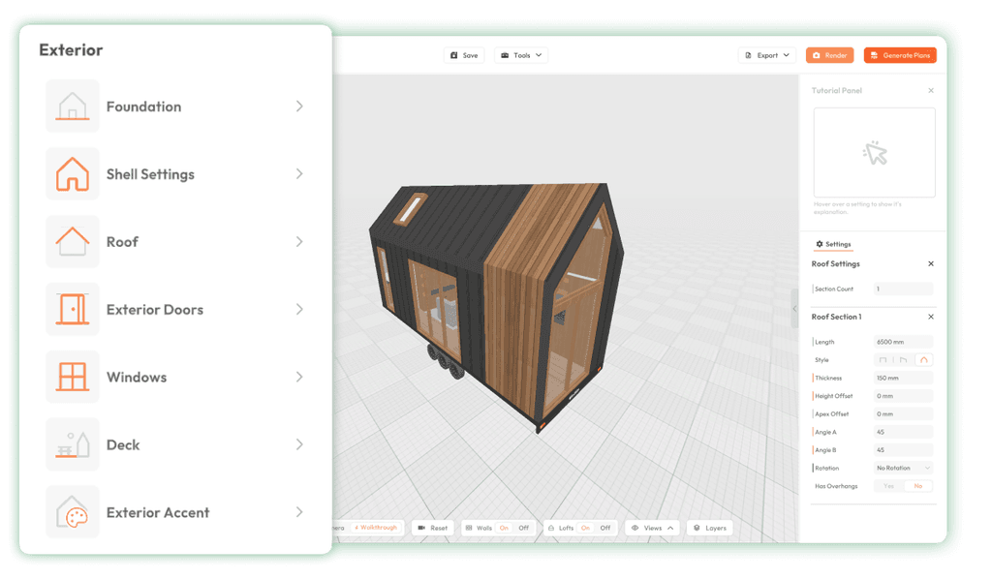Click the Render button
Image resolution: width=992 pixels, height=579 pixels.
click(829, 55)
